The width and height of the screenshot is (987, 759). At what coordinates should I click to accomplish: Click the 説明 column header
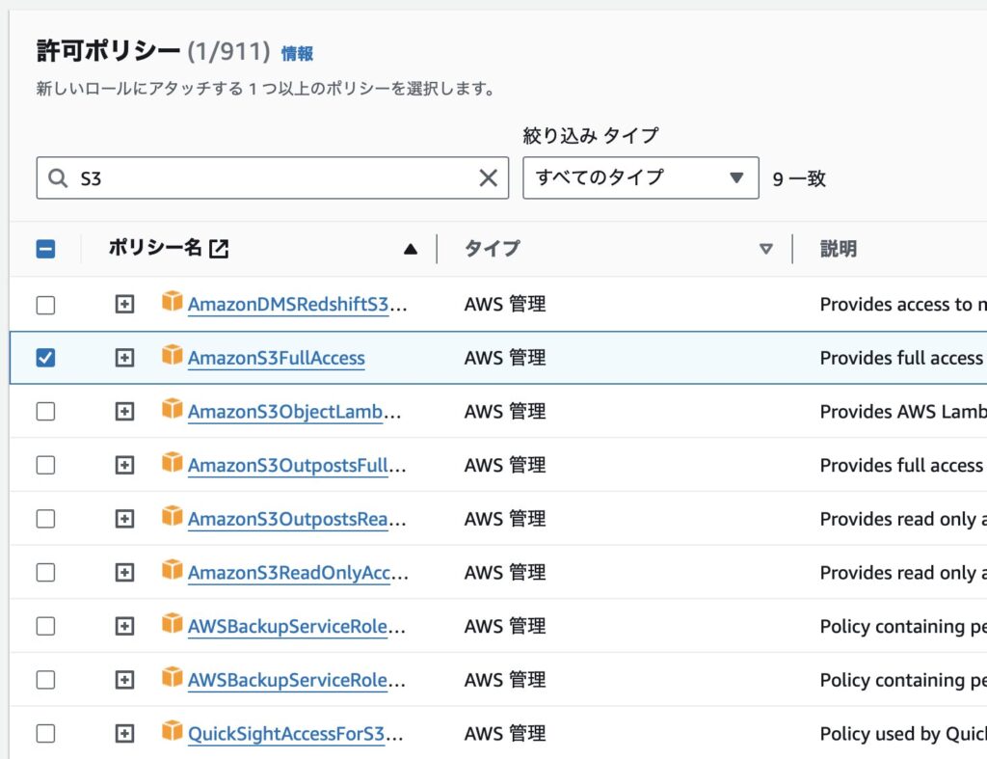(839, 249)
